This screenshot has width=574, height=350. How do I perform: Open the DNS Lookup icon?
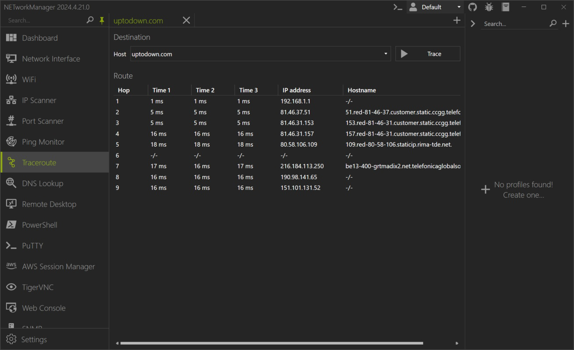[x=11, y=183]
